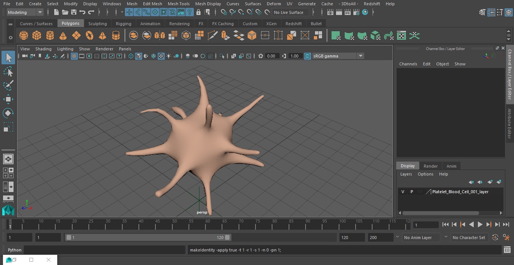Image resolution: width=514 pixels, height=265 pixels.
Task: Click frame 60 on the time slider
Action: (208, 224)
